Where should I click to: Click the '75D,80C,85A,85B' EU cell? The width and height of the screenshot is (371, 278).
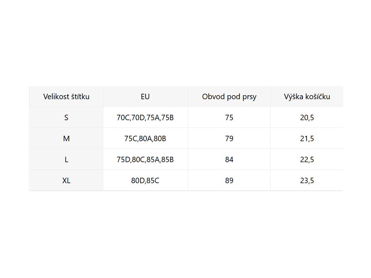tap(145, 160)
